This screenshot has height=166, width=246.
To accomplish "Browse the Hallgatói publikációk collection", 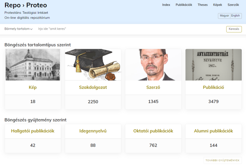I will (33, 131).
